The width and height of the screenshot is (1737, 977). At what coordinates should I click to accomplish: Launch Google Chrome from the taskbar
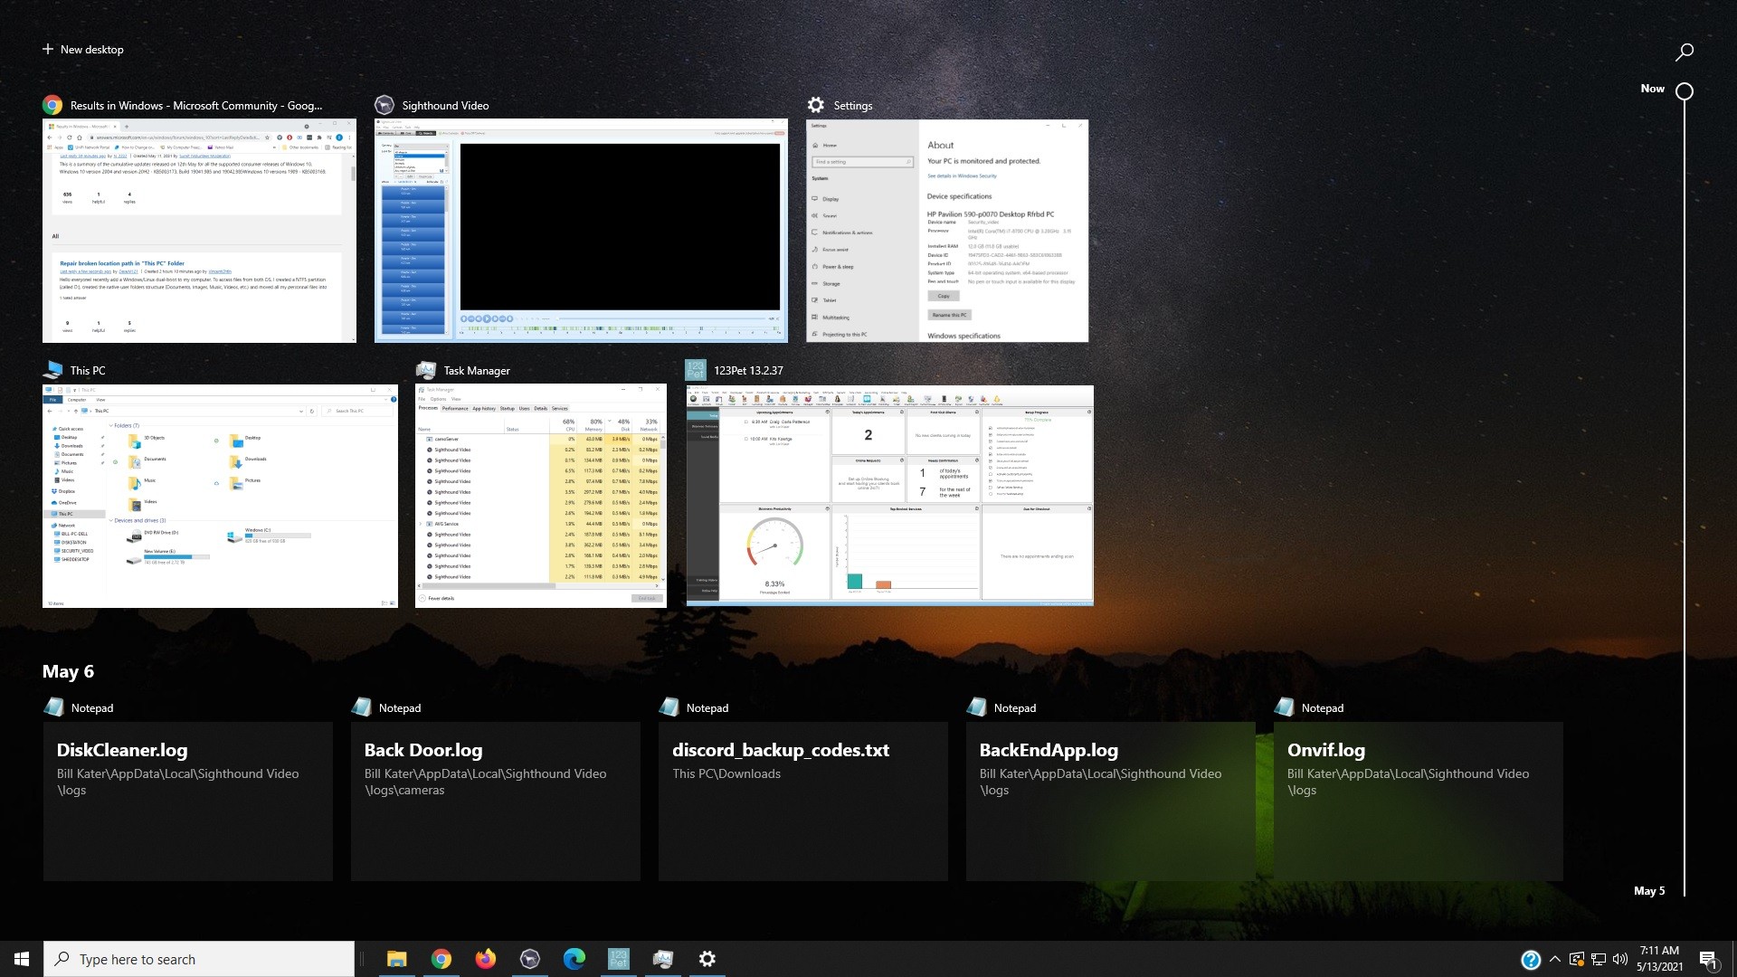(x=441, y=959)
